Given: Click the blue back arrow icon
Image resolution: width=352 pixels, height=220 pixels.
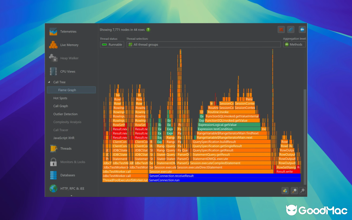Looking at the screenshot, I should pyautogui.click(x=302, y=29).
